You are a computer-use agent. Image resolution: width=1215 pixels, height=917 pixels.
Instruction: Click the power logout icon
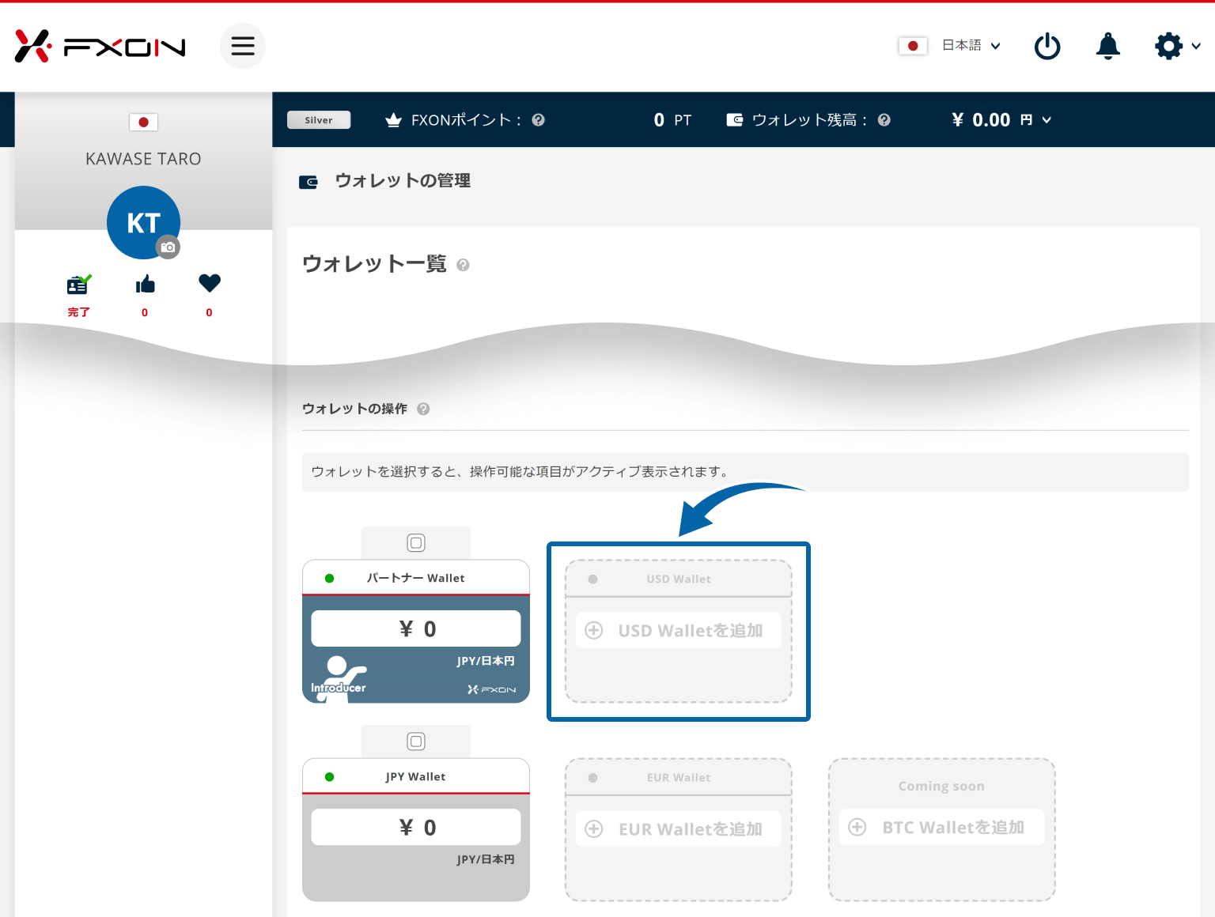1047,46
